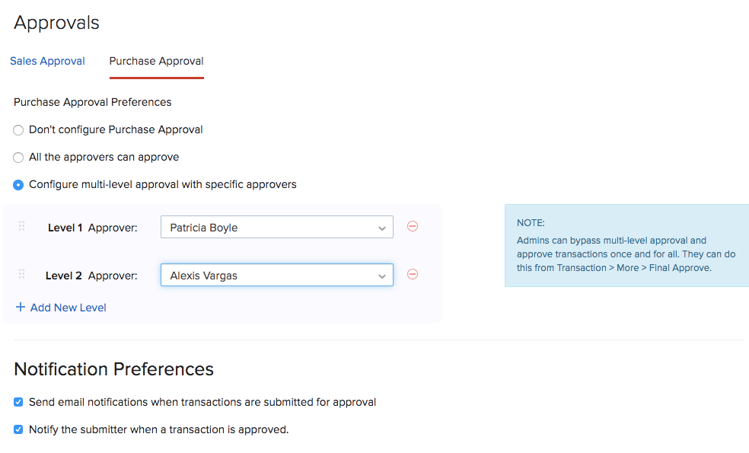Click the remove icon next to Patricia Boyle
This screenshot has height=453, width=749.
coord(412,226)
